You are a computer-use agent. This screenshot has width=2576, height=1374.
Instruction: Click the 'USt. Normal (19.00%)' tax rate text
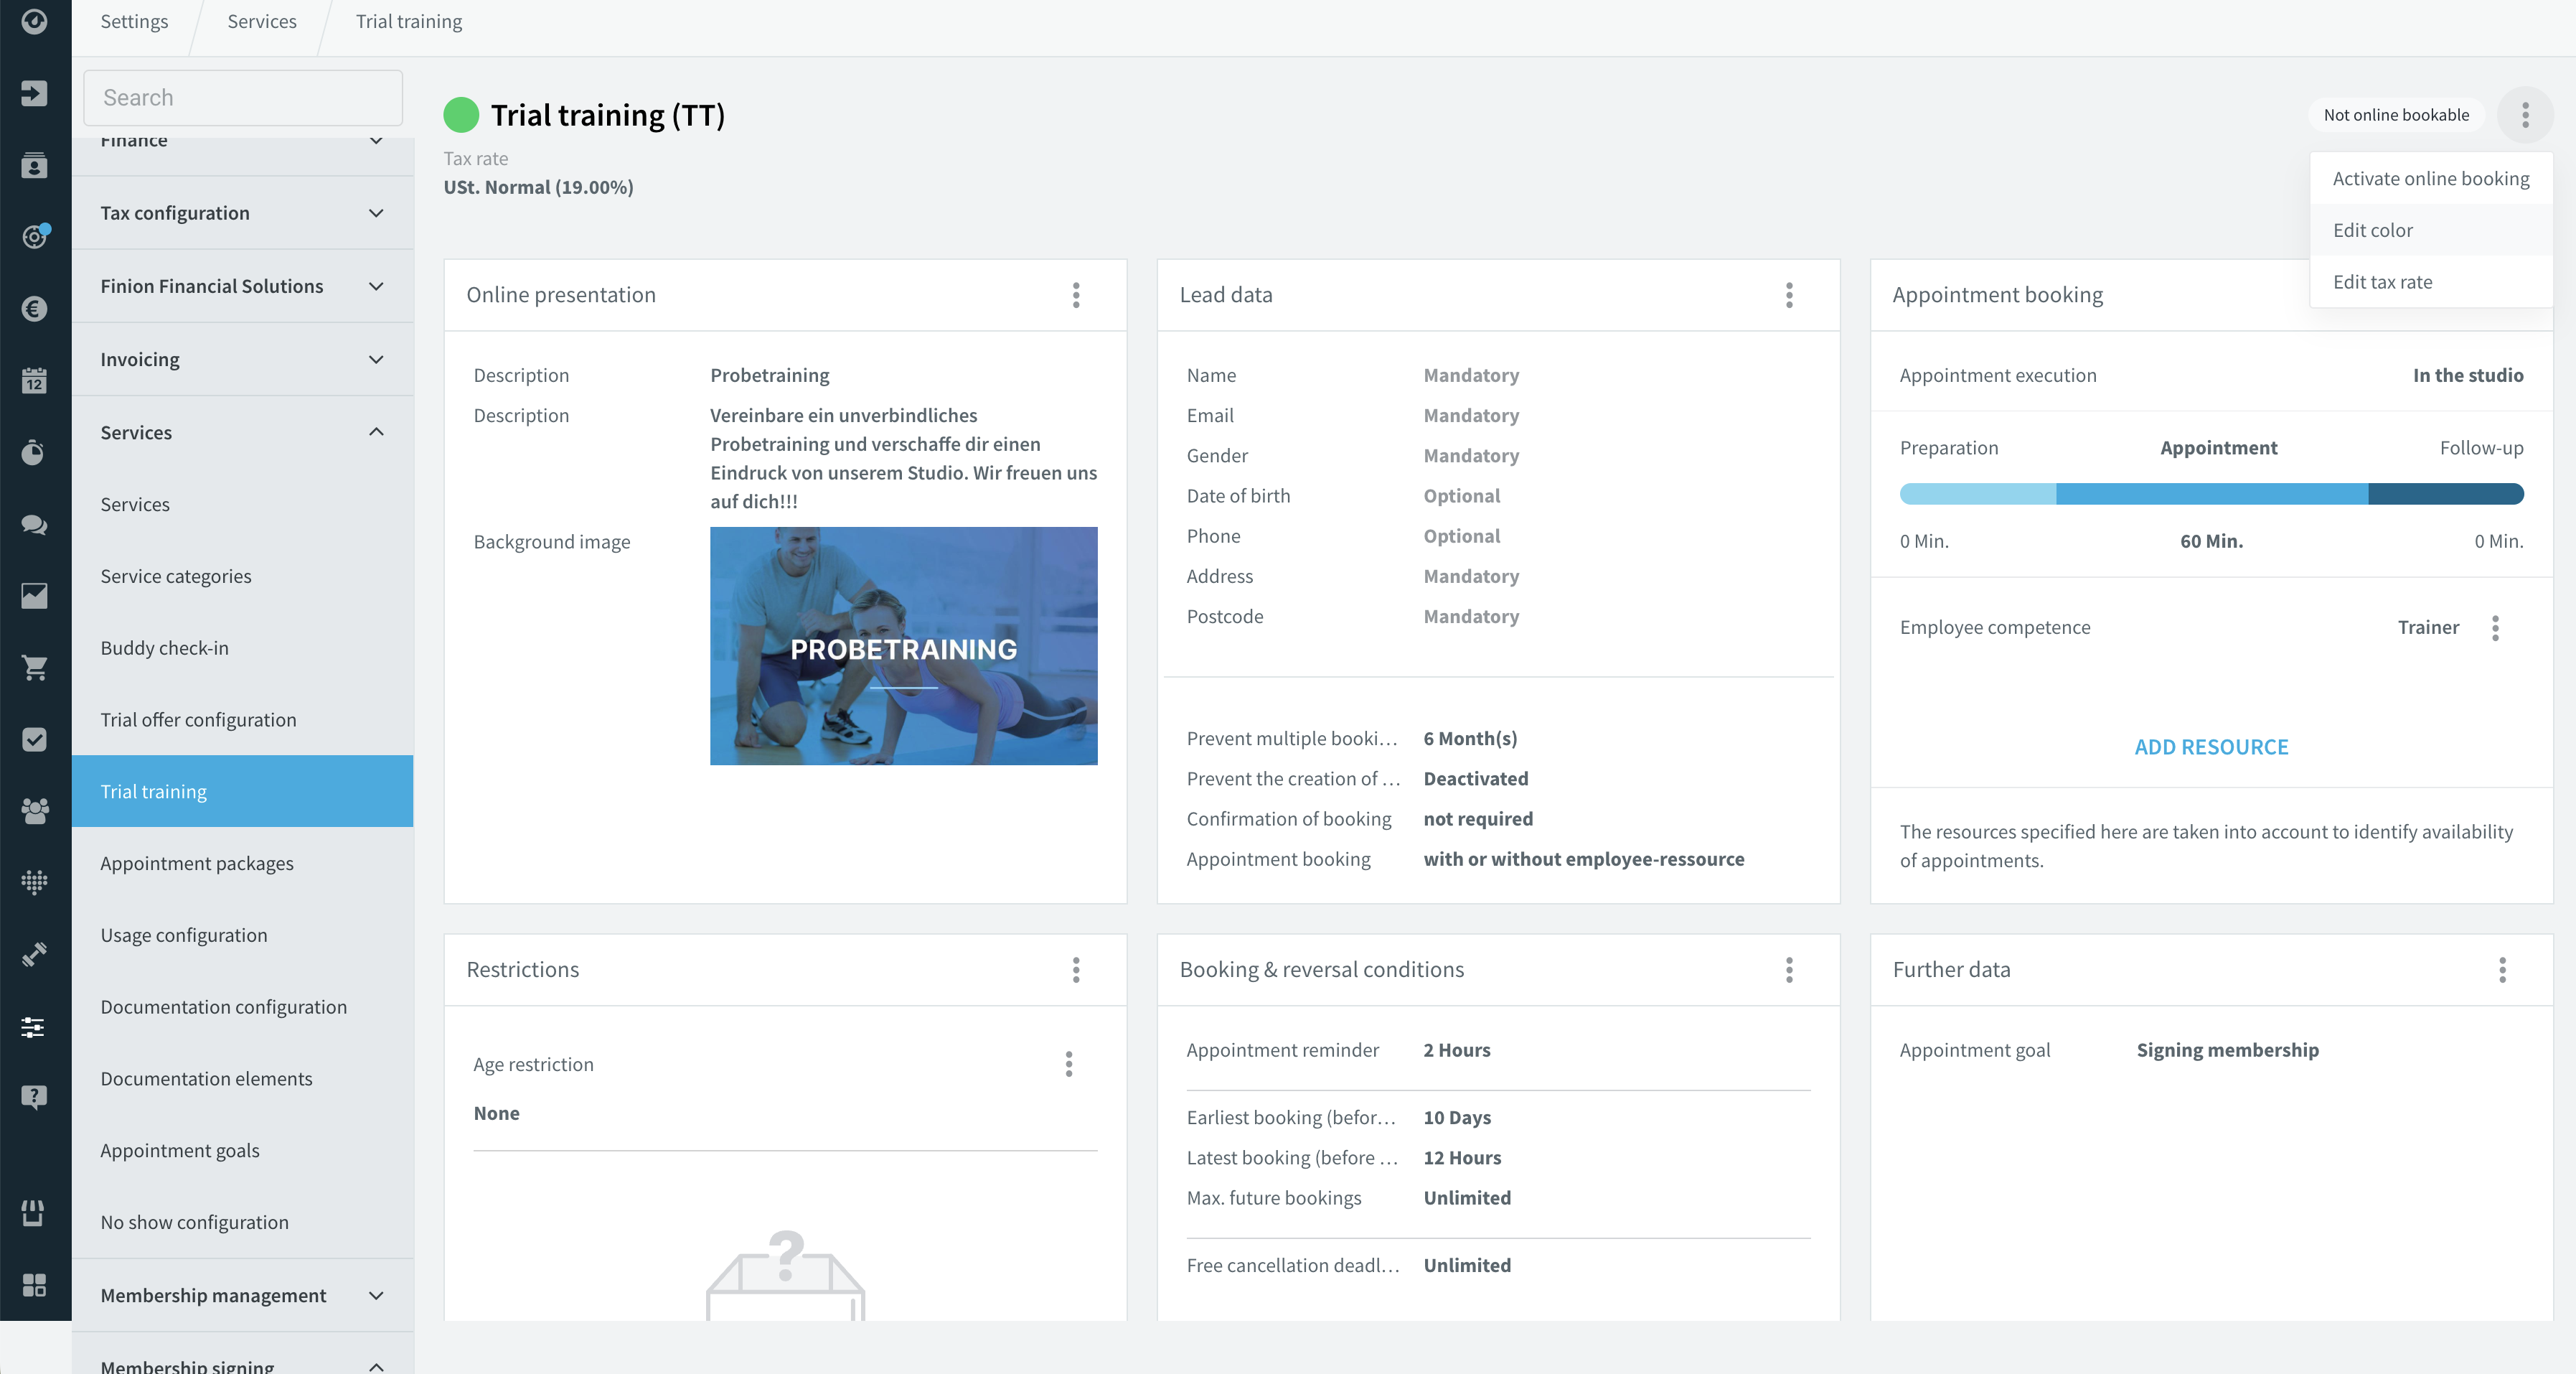pos(538,187)
